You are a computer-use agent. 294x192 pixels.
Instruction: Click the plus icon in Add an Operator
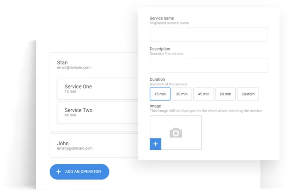[58, 172]
